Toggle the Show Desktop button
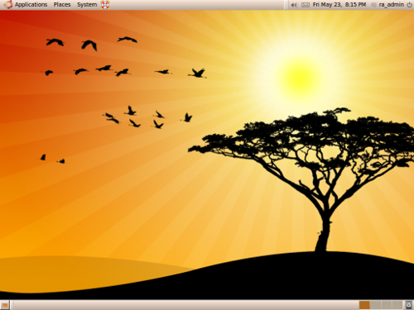 [5, 305]
